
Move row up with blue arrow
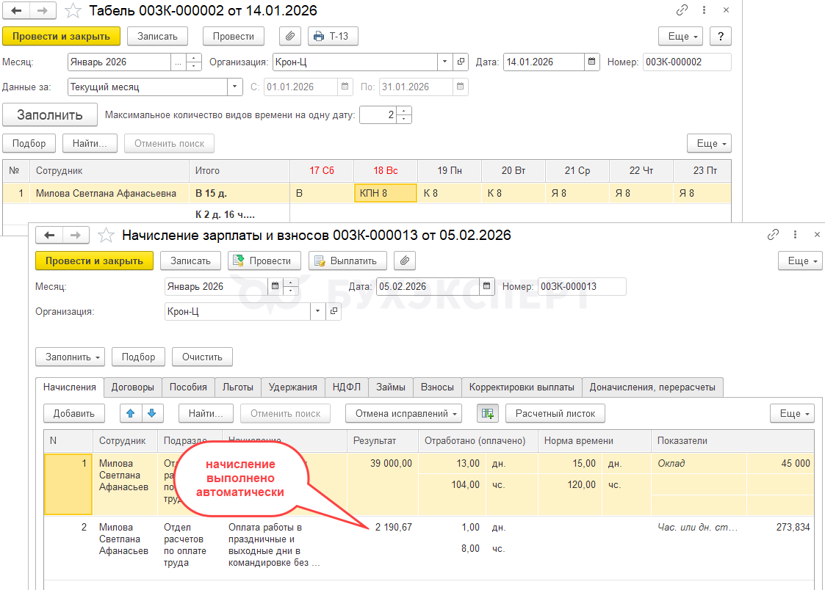coord(131,413)
